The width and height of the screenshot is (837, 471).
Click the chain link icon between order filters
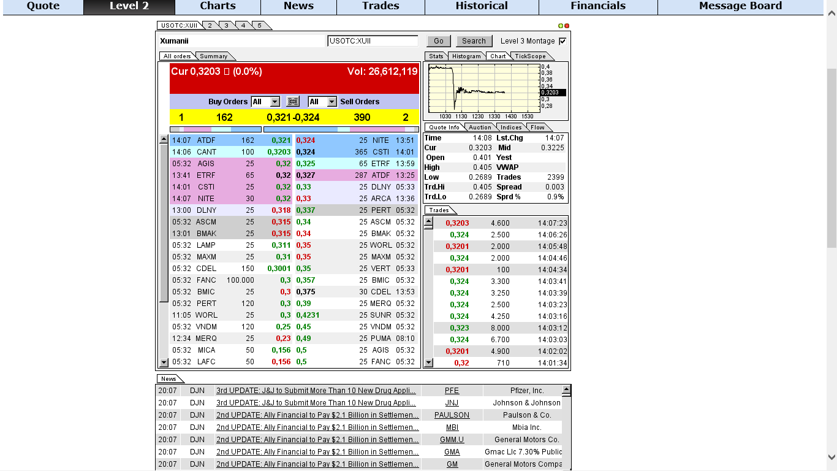tap(293, 102)
